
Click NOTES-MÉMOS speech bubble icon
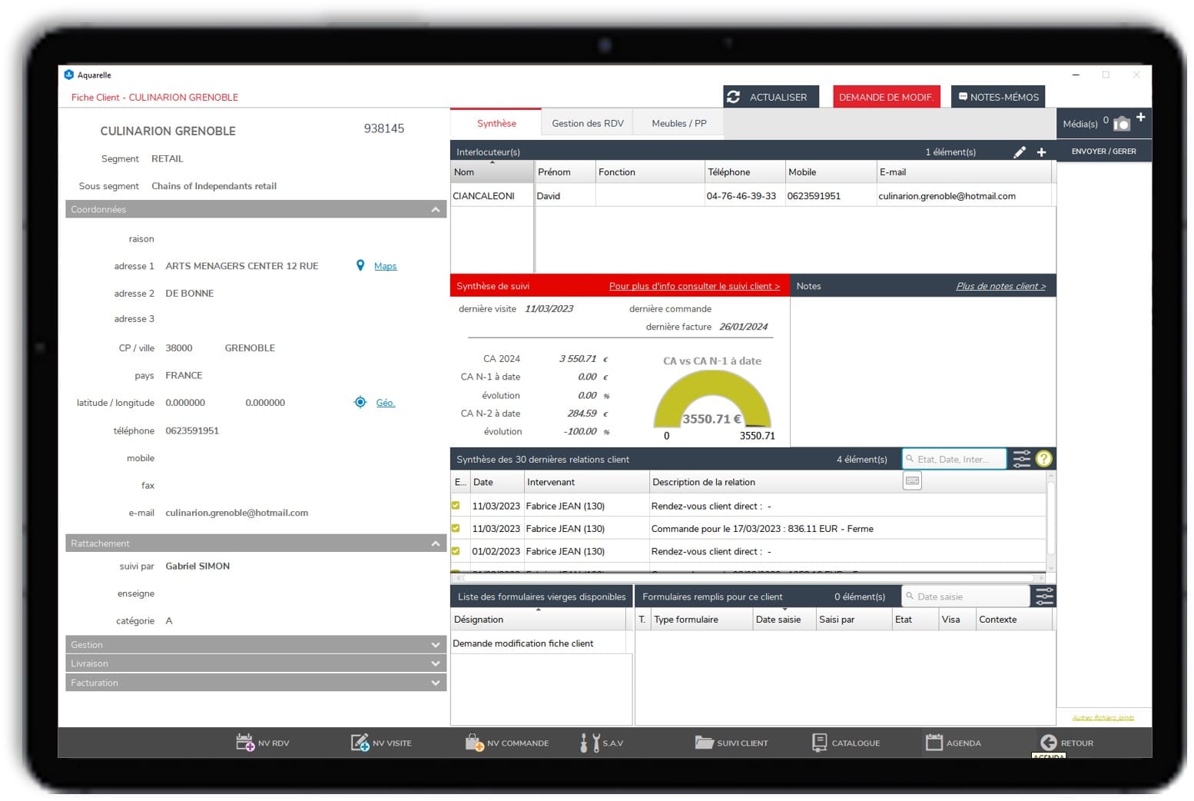963,97
